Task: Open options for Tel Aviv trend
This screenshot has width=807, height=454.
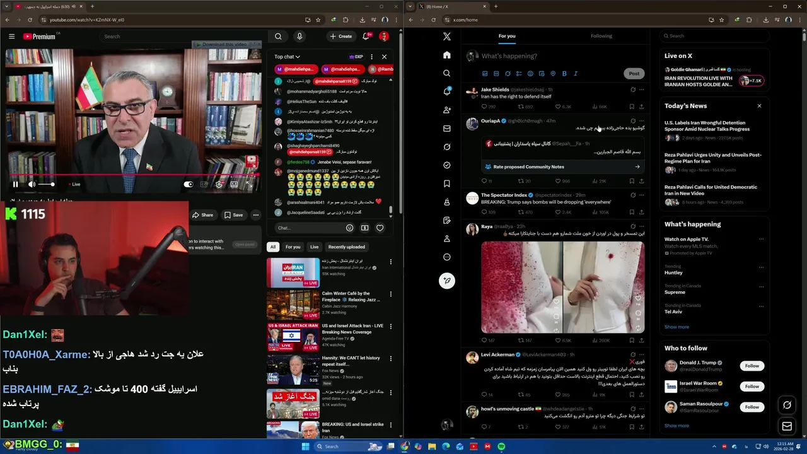Action: click(x=761, y=306)
